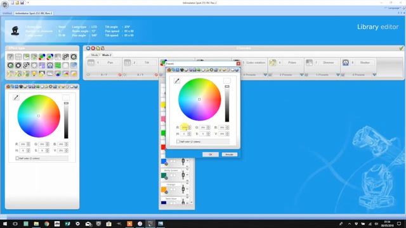Switch to the Mode 1 tab
Screen dimensions: 406x228
(95, 55)
